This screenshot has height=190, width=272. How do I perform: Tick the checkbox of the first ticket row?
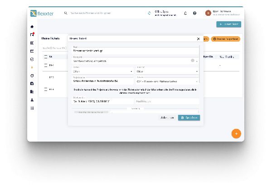(46, 66)
